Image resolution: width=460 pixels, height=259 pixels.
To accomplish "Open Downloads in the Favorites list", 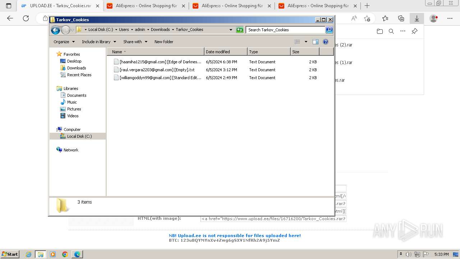I will point(77,68).
